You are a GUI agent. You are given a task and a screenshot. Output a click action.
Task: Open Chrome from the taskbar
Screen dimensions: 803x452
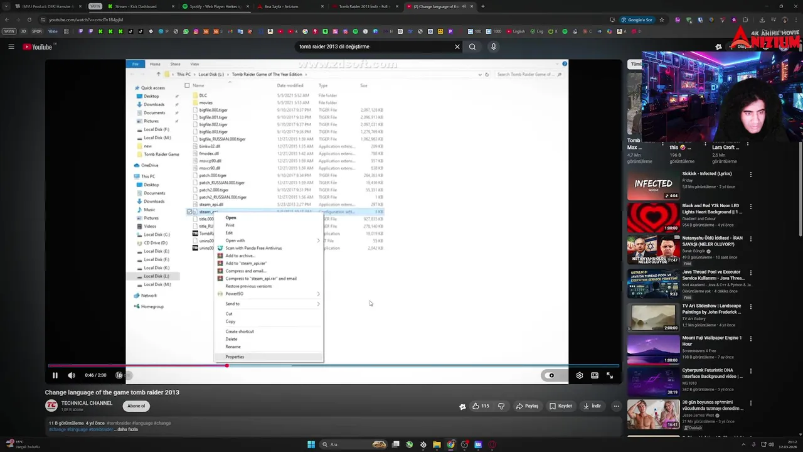tap(450, 444)
